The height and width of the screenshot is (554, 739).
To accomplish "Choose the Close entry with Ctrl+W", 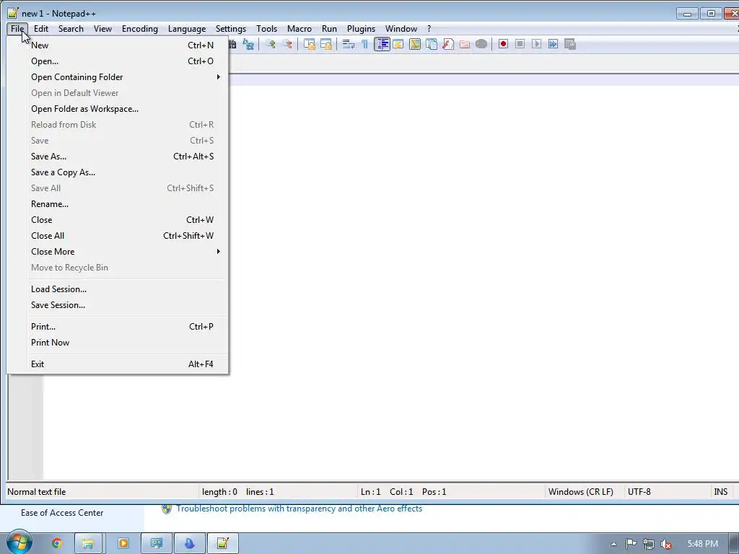I will point(118,220).
